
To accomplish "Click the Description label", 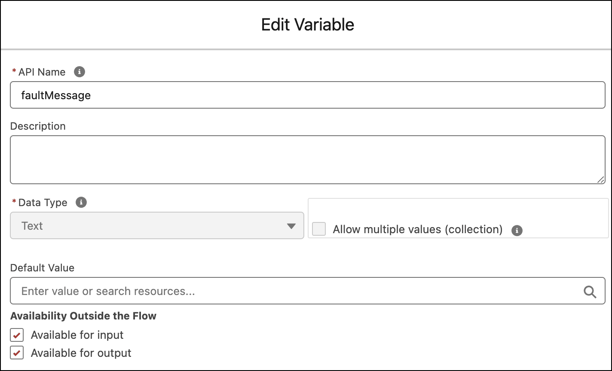I will coord(38,126).
